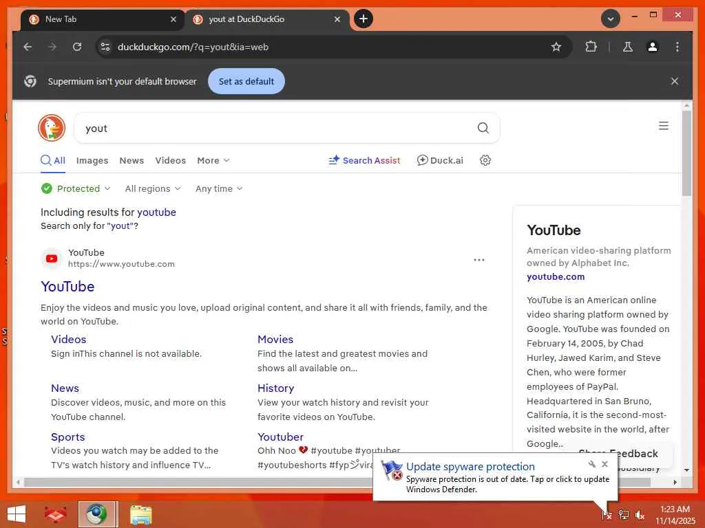
Task: Open the tab search dropdown
Action: point(610,19)
